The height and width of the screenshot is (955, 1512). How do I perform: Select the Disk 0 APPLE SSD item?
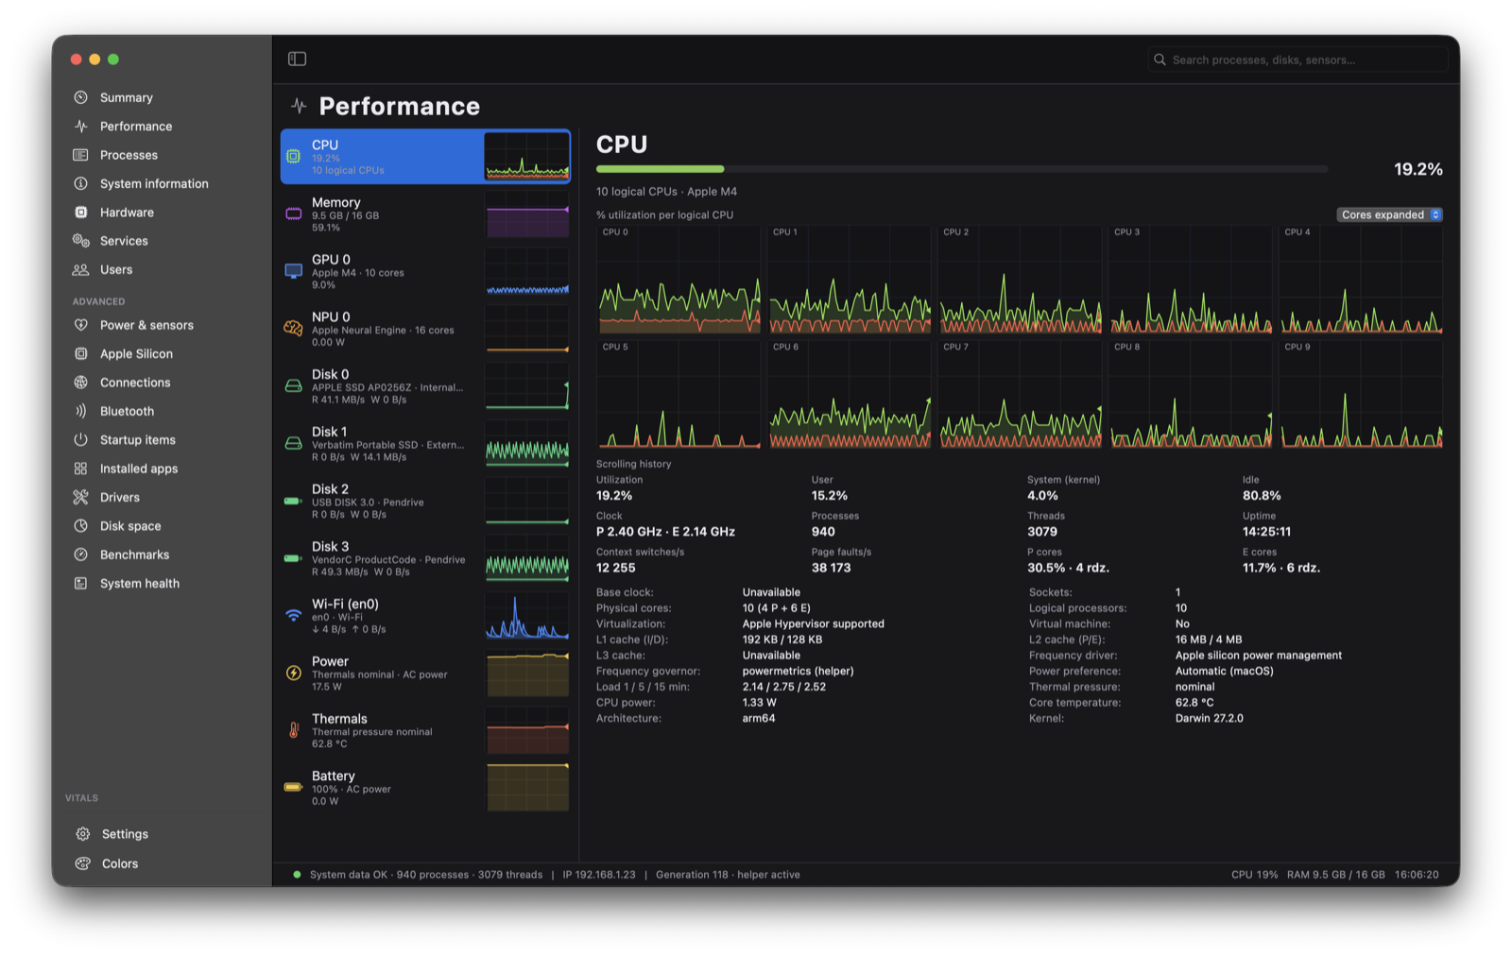[426, 386]
